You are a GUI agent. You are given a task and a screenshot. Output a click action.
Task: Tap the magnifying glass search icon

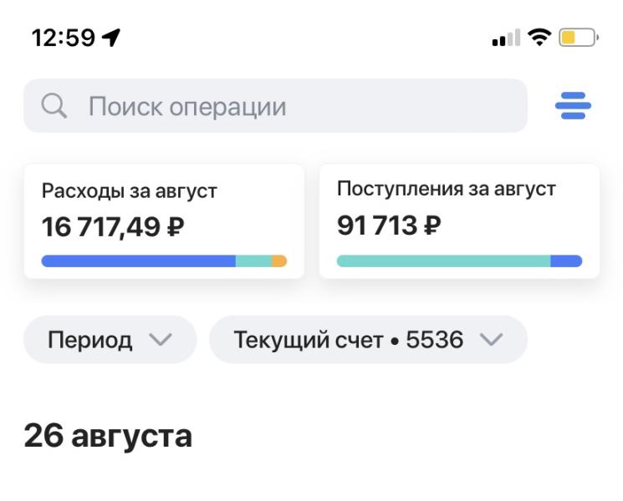54,105
